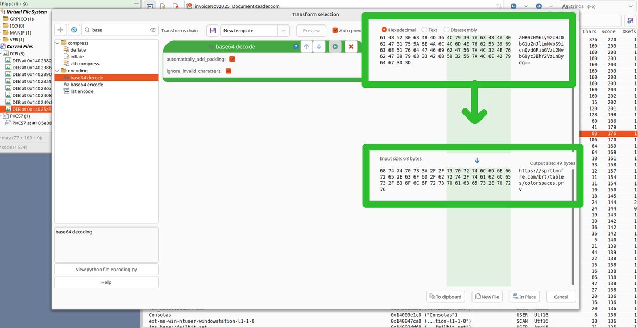Collapse the compress category

(57, 43)
